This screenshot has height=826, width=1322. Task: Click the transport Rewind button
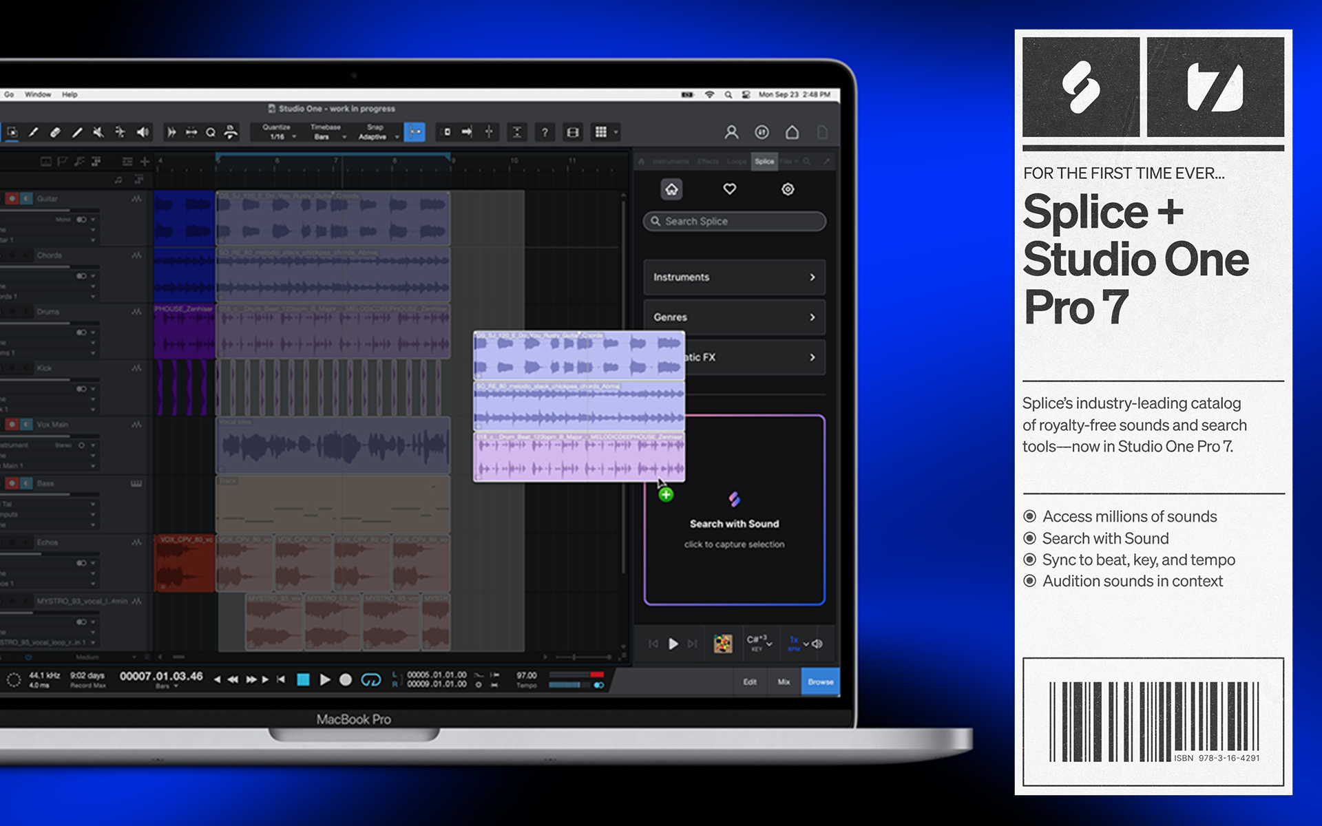pyautogui.click(x=233, y=679)
